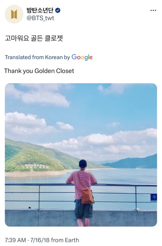Click the blue sign on the railing
Image resolution: width=162 pixels, height=246 pixels.
[x=154, y=197]
